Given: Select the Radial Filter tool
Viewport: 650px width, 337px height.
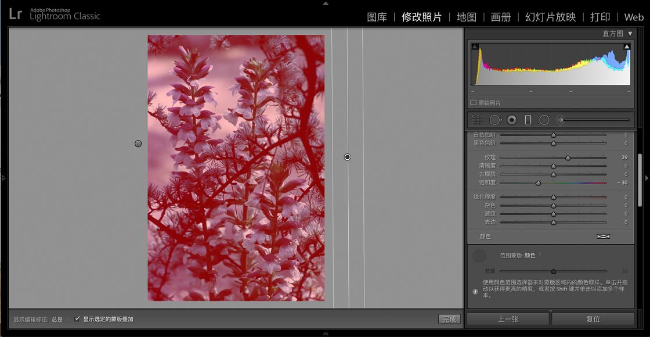Looking at the screenshot, I should click(544, 120).
